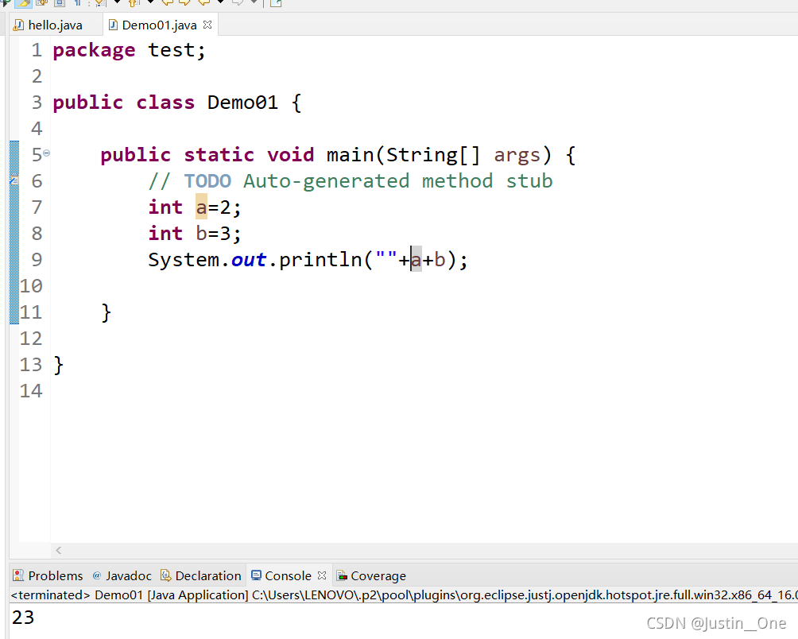Click the hello.java file icon with warning

pyautogui.click(x=18, y=25)
